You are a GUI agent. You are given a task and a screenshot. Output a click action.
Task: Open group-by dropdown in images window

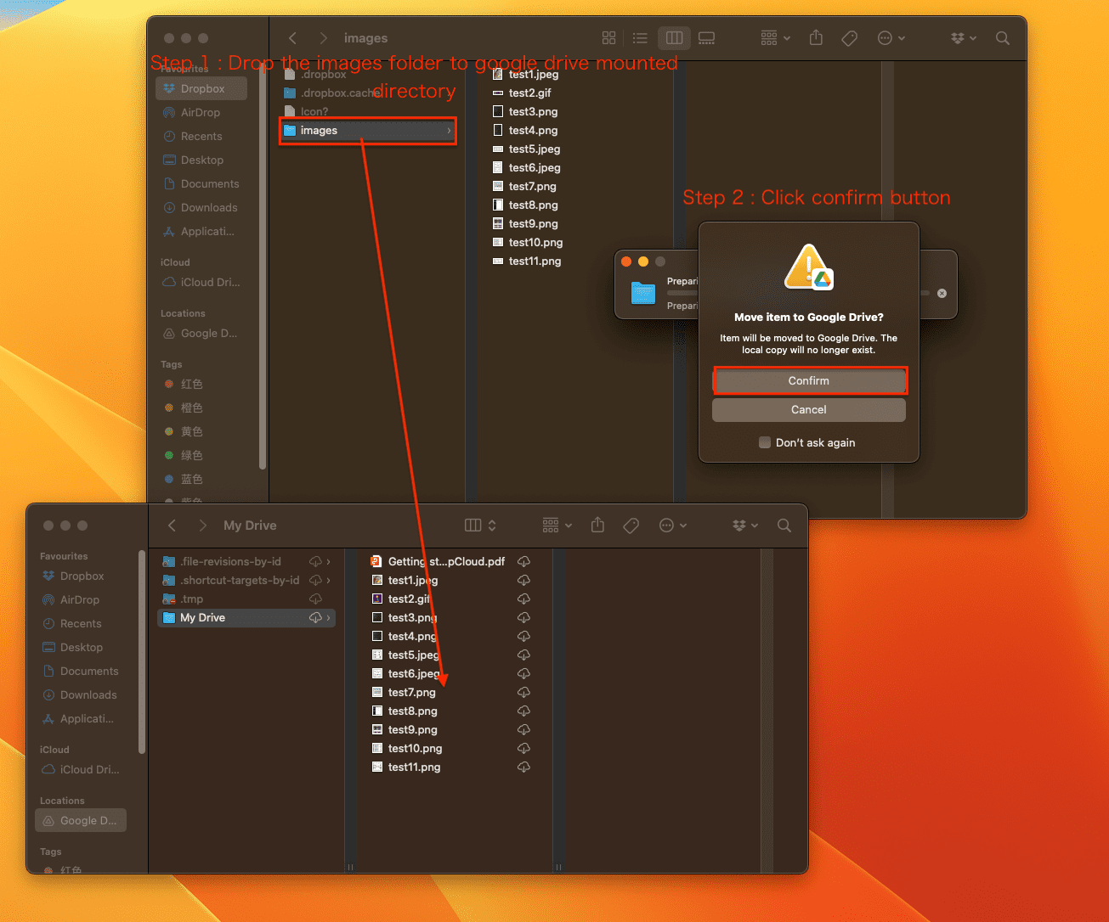(775, 38)
